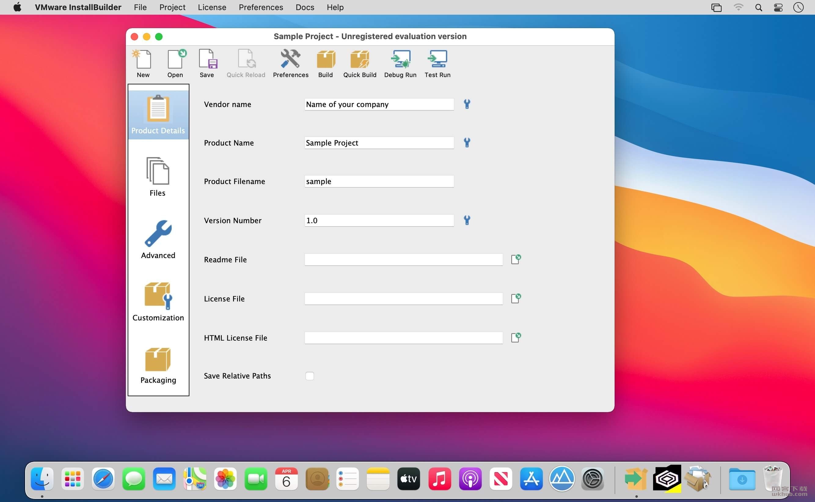815x502 pixels.
Task: Open Music from the Dock
Action: pos(440,479)
